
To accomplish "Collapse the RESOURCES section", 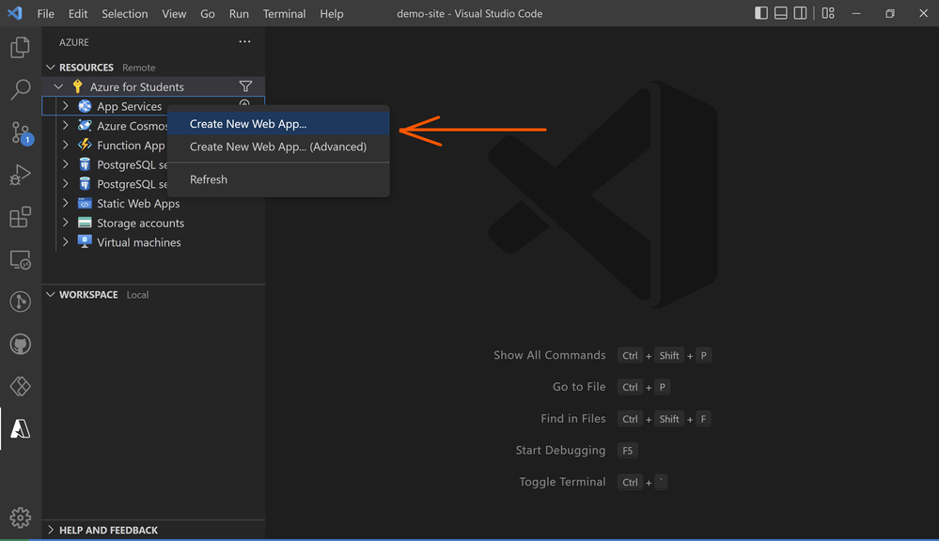I will [x=51, y=67].
